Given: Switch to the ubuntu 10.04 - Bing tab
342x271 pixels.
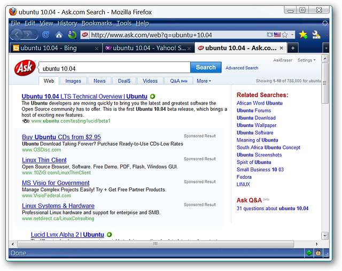Looking at the screenshot, I should coord(56,48).
